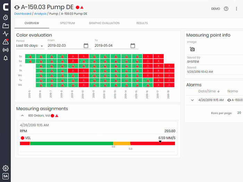
Task: Open the Period 'Last 90 days' dropdown
Action: pyautogui.click(x=30, y=46)
